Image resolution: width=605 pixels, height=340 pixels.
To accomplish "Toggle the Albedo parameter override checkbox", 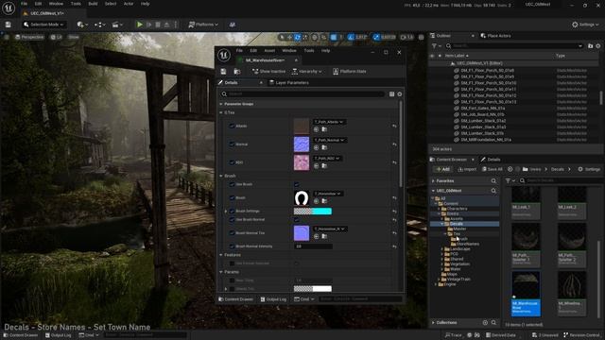I will click(x=232, y=126).
